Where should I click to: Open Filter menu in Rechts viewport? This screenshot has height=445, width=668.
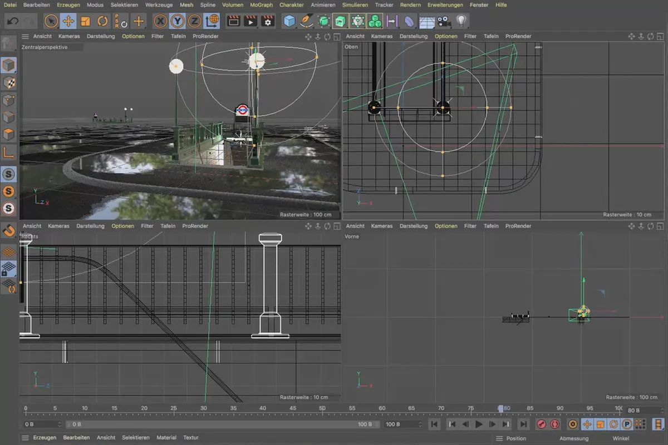[147, 226]
